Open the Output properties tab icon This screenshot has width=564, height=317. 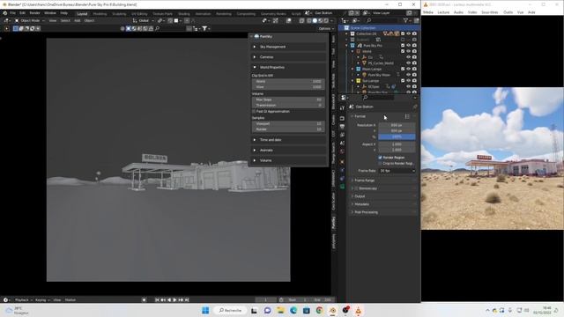point(342,127)
